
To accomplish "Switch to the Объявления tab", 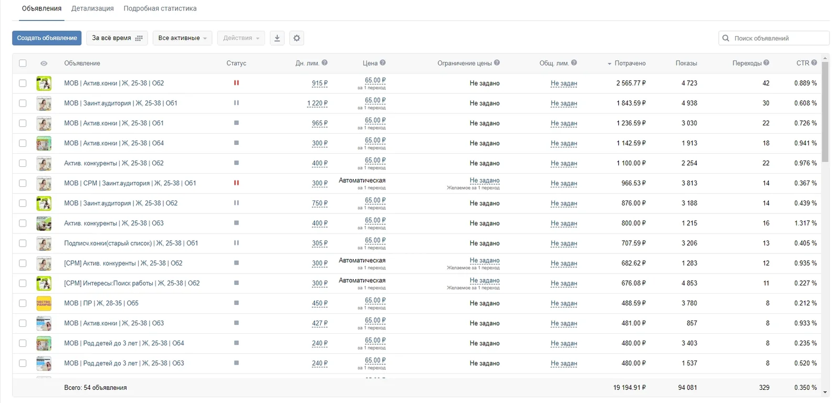I will pos(41,9).
